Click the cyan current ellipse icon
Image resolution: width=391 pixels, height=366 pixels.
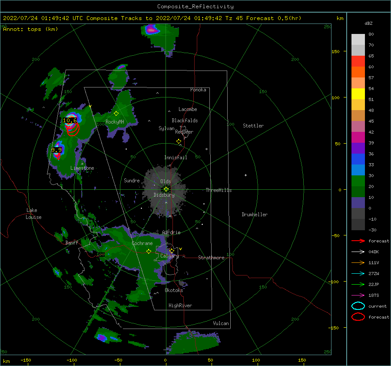(358, 306)
